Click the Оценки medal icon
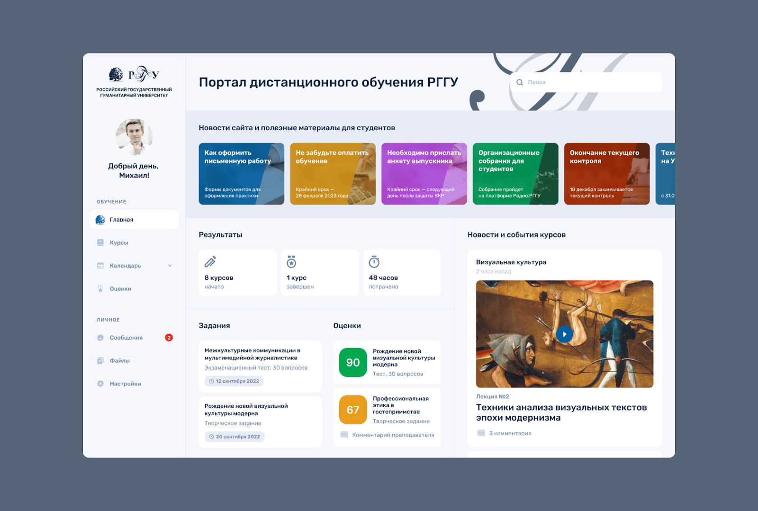758x511 pixels. point(100,288)
